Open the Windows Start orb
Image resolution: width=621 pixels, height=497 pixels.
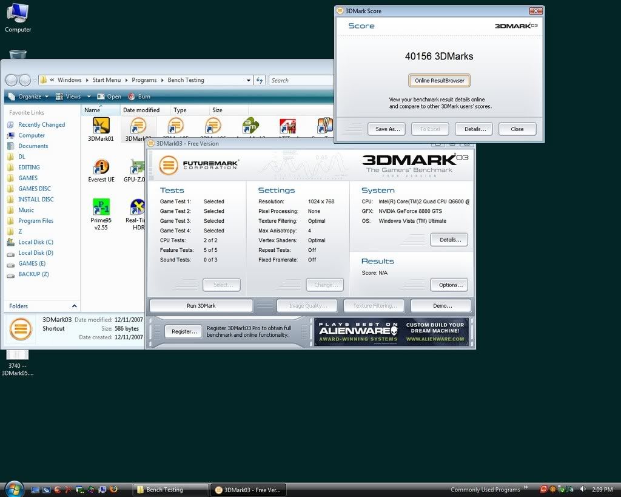[15, 489]
